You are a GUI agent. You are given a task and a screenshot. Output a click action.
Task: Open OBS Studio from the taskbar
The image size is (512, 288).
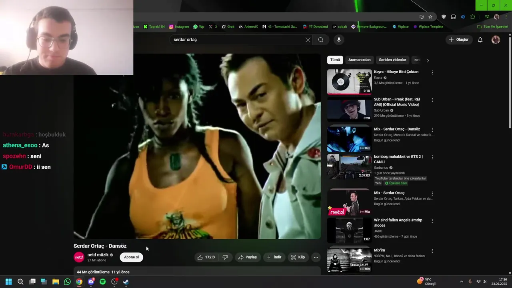coord(114,282)
